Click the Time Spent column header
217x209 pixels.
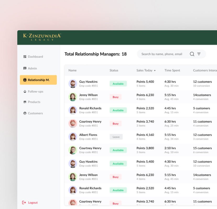(x=172, y=70)
